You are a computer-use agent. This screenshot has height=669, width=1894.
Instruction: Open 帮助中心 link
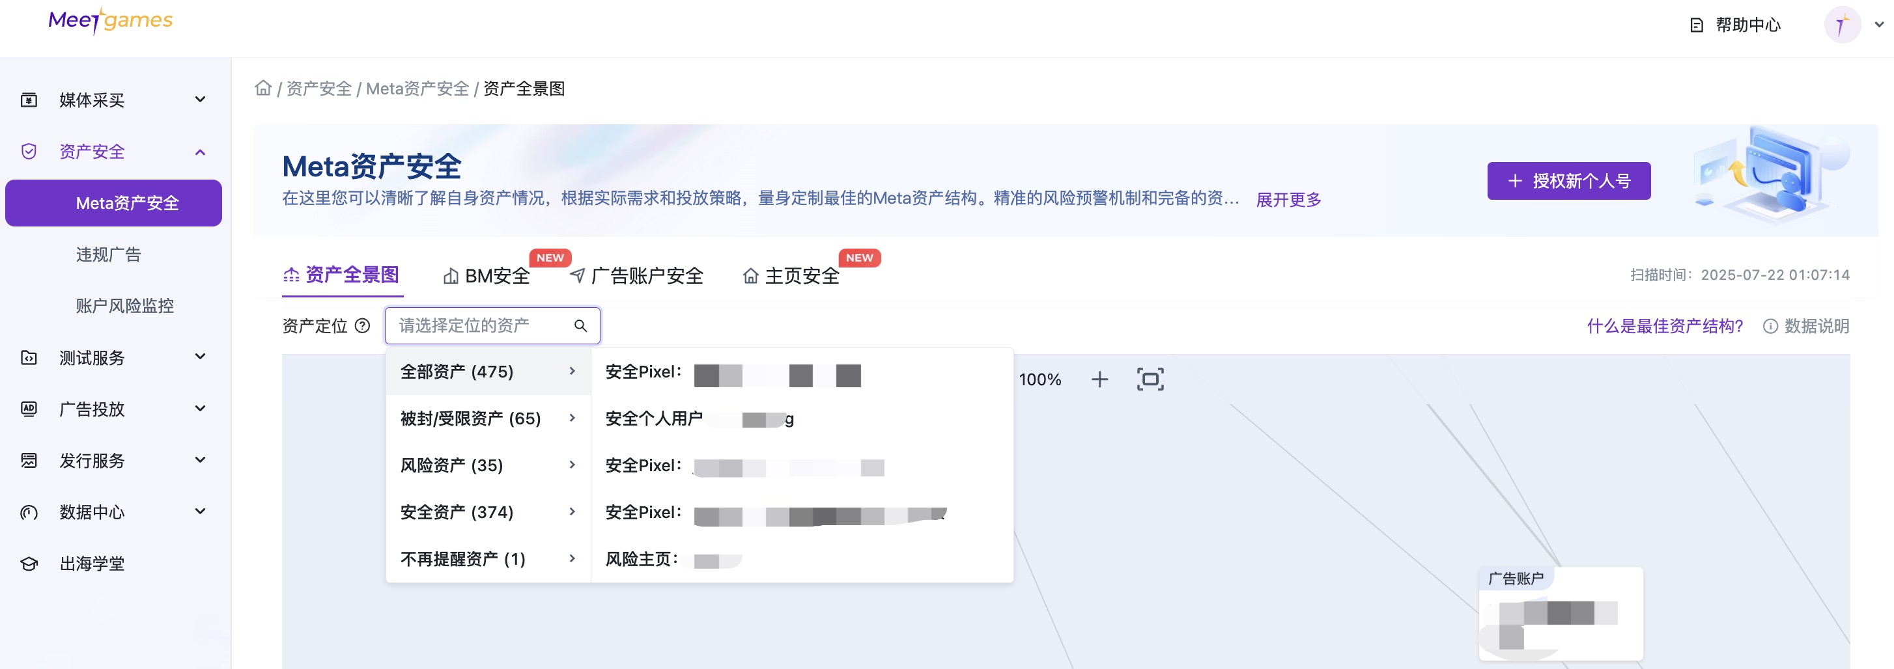tap(1747, 25)
